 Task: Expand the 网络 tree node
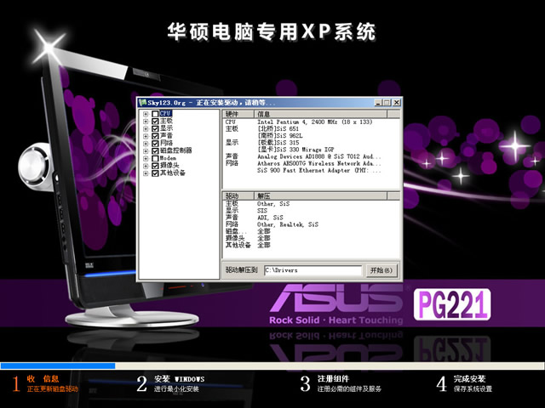(x=146, y=144)
